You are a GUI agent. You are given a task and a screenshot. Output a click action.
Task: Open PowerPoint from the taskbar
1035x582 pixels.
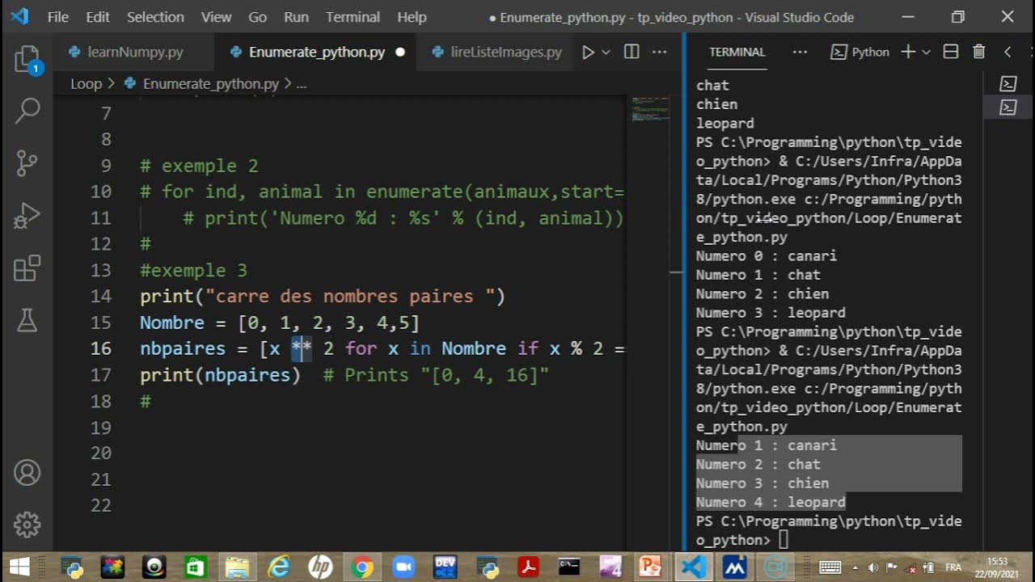650,567
